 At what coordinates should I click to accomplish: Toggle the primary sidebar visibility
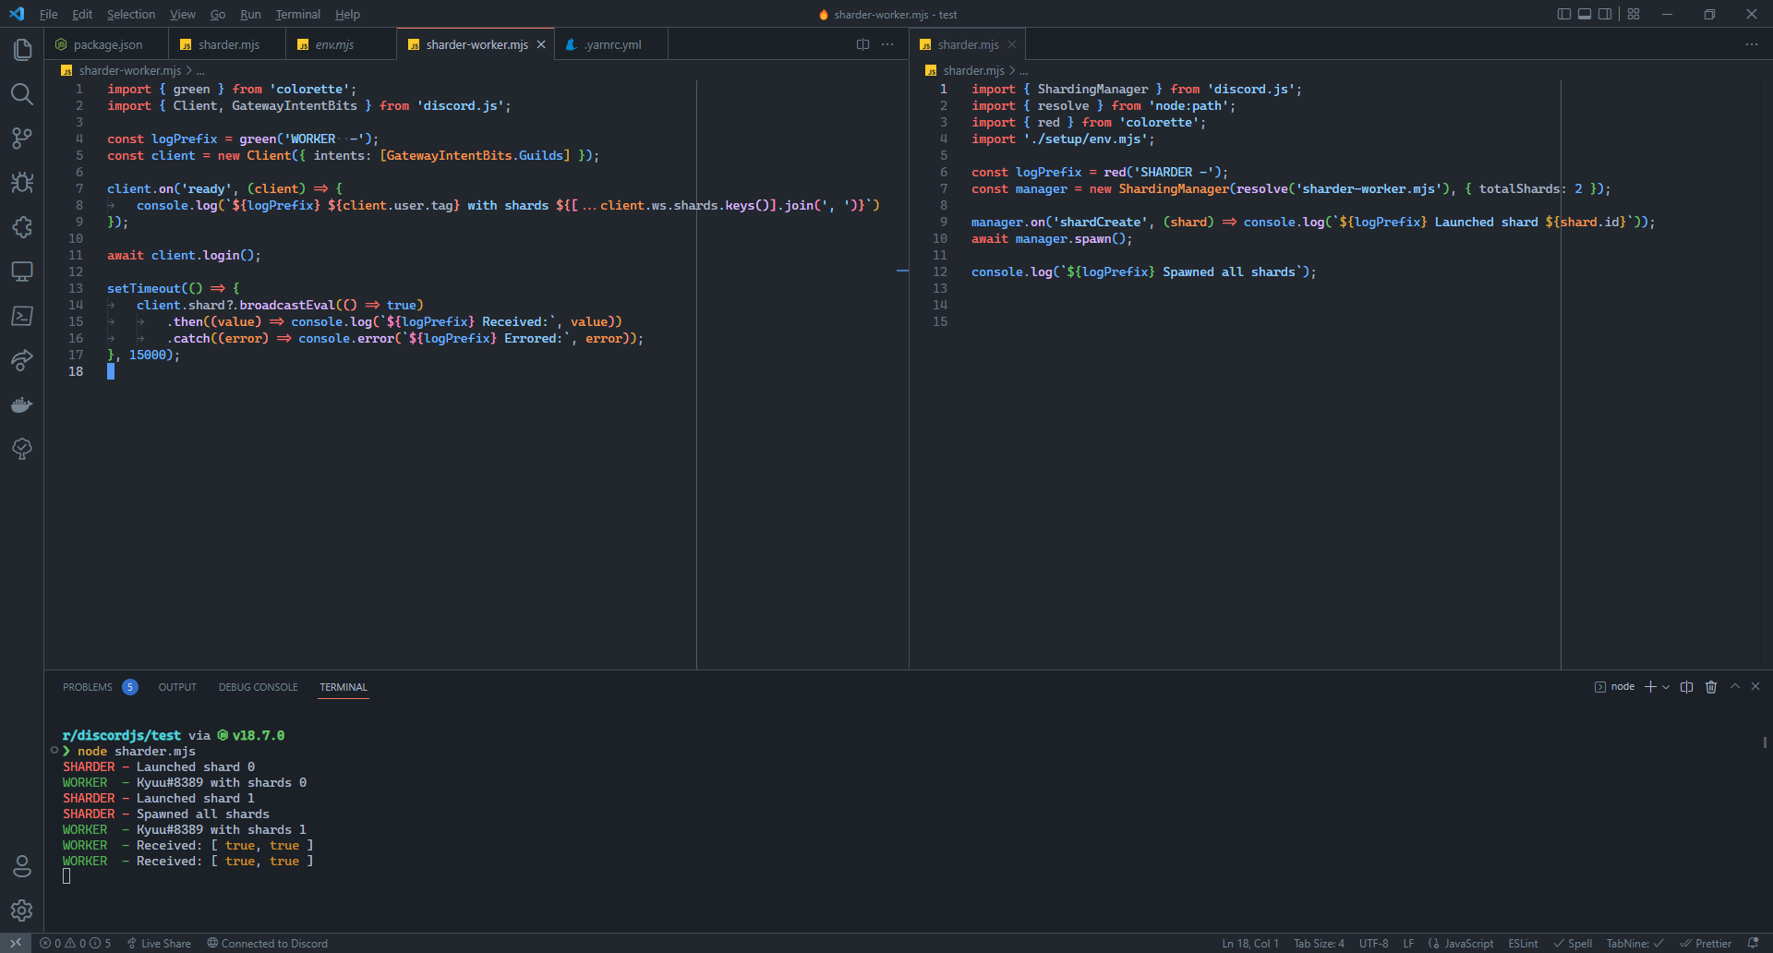click(x=1563, y=14)
